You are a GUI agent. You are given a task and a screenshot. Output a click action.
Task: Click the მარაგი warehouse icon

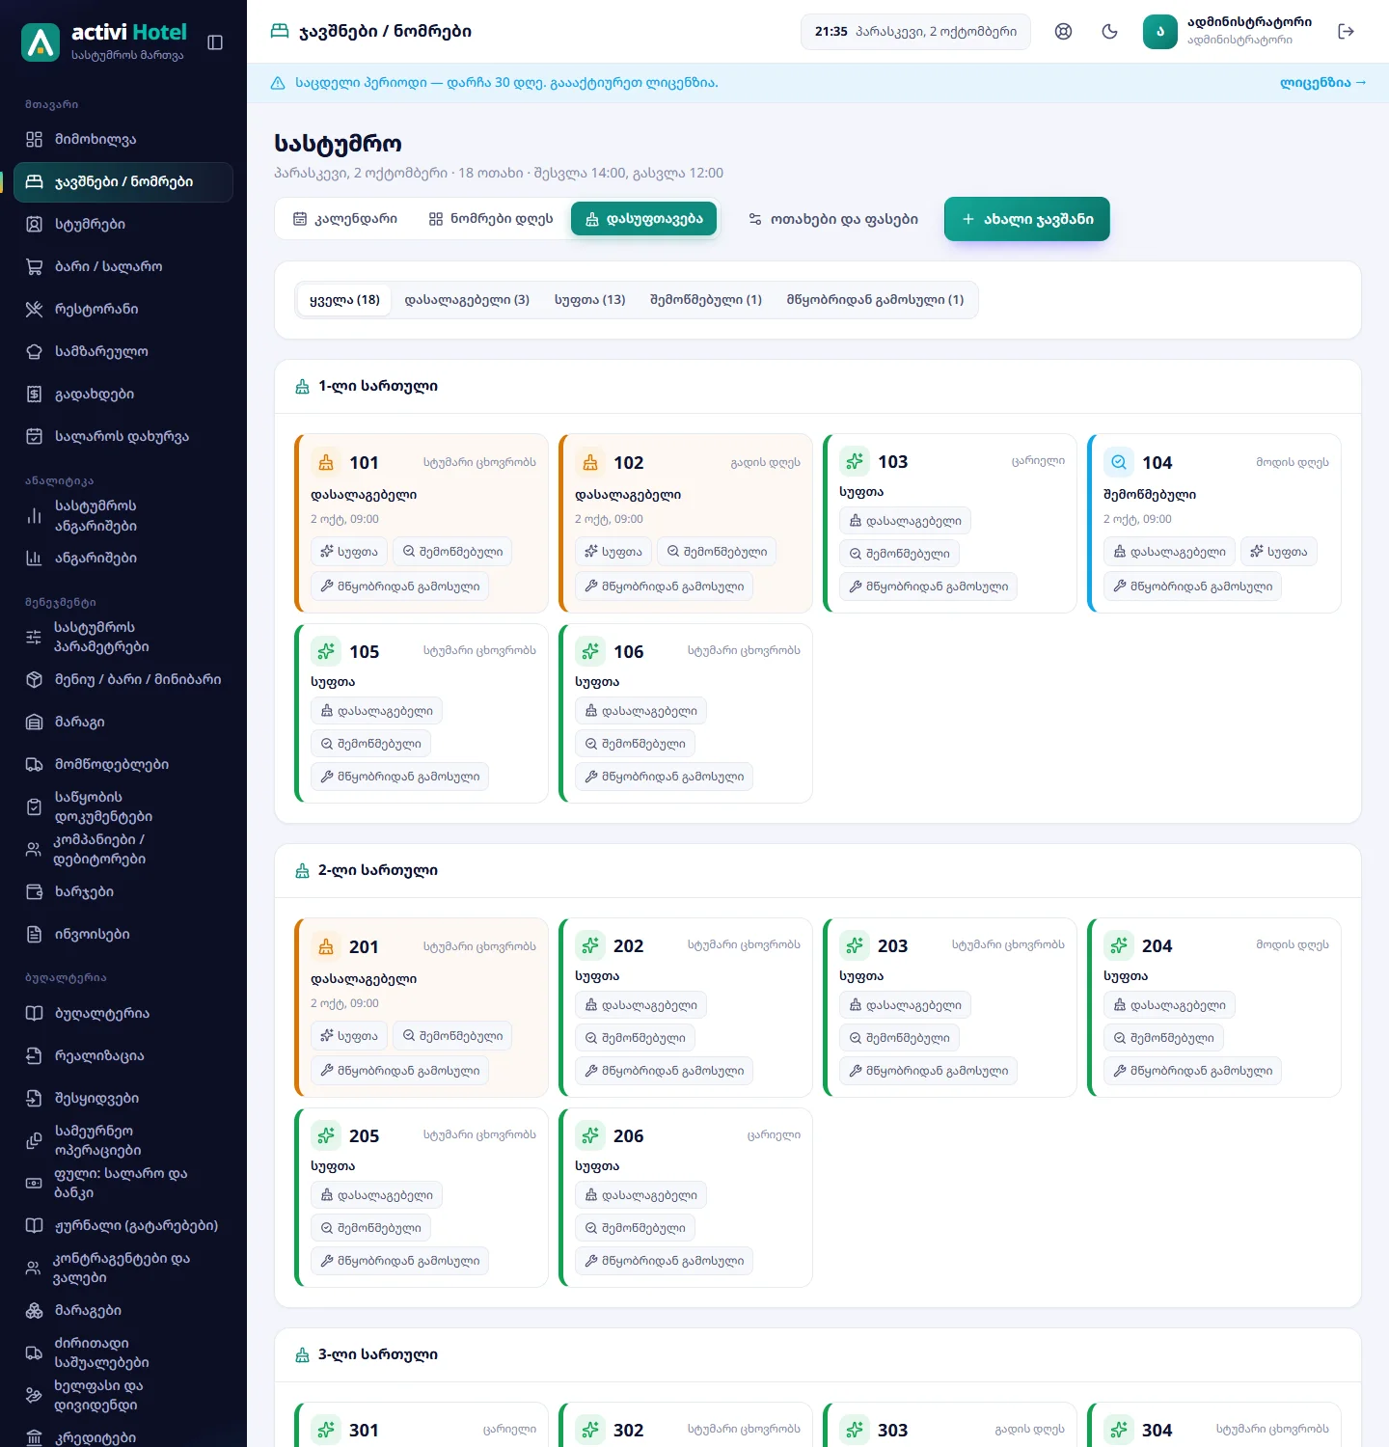tap(34, 722)
